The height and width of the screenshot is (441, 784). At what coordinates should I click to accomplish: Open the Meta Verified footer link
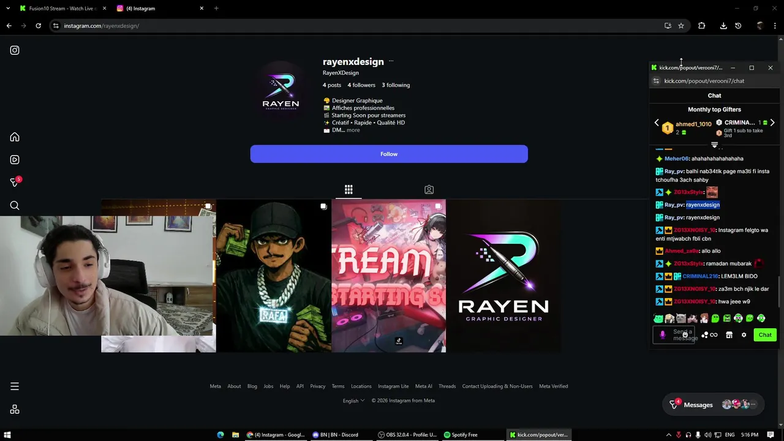click(553, 386)
